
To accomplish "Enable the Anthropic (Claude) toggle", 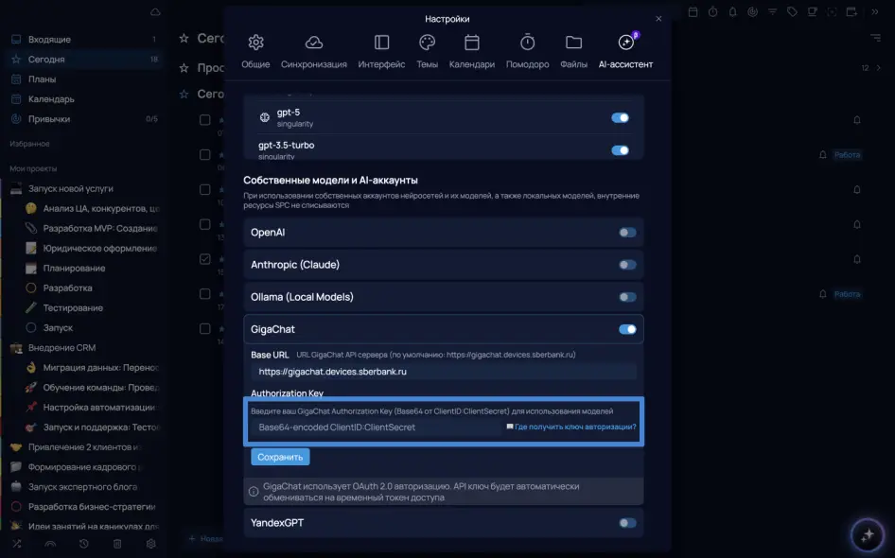I will point(626,265).
